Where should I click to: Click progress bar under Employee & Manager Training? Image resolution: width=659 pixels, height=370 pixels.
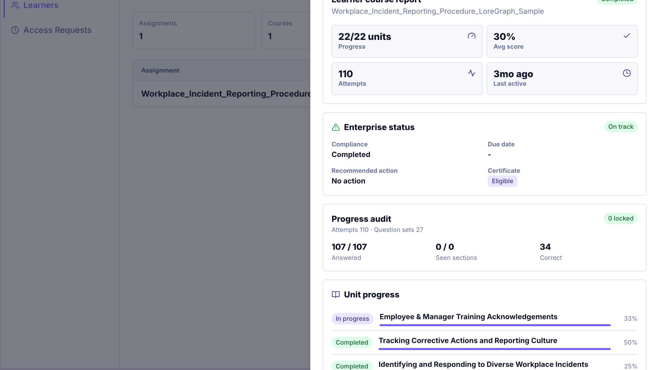495,325
